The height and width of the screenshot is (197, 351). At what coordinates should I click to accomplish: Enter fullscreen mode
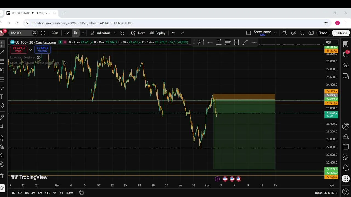point(302,33)
